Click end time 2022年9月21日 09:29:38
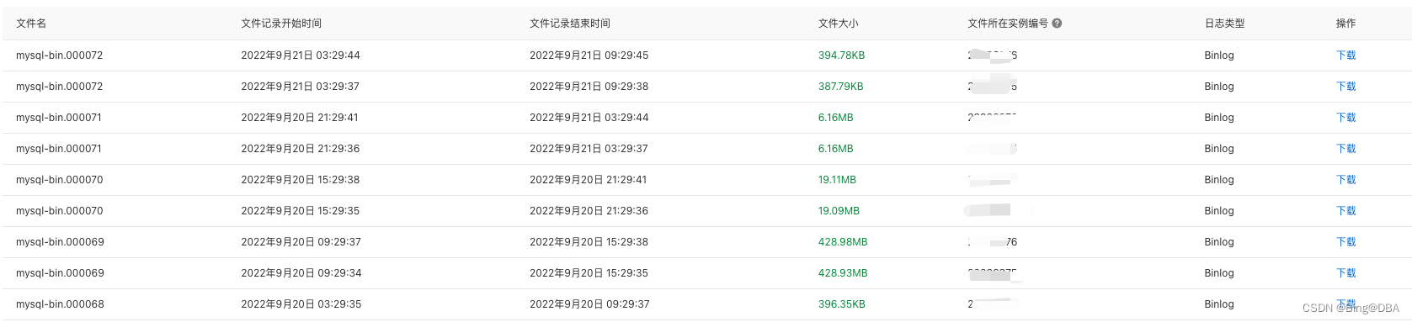Screen dimensions: 1412x322 (x=589, y=87)
